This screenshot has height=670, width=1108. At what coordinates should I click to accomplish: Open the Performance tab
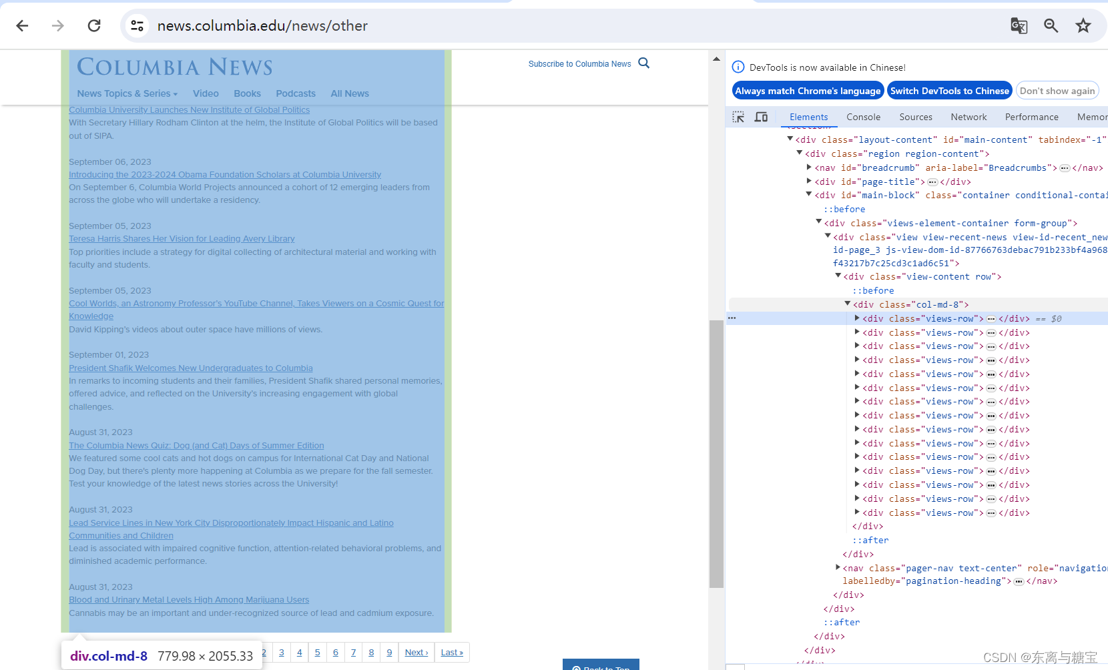click(1031, 117)
